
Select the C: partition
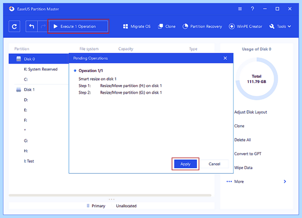coord(26,80)
